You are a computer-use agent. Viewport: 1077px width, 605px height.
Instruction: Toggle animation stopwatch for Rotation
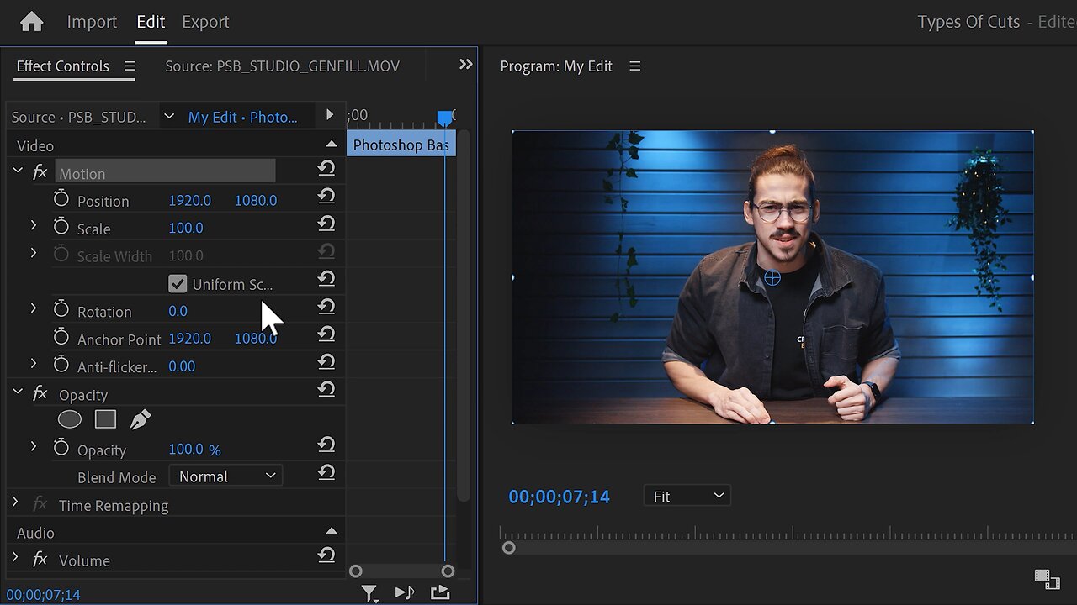61,310
